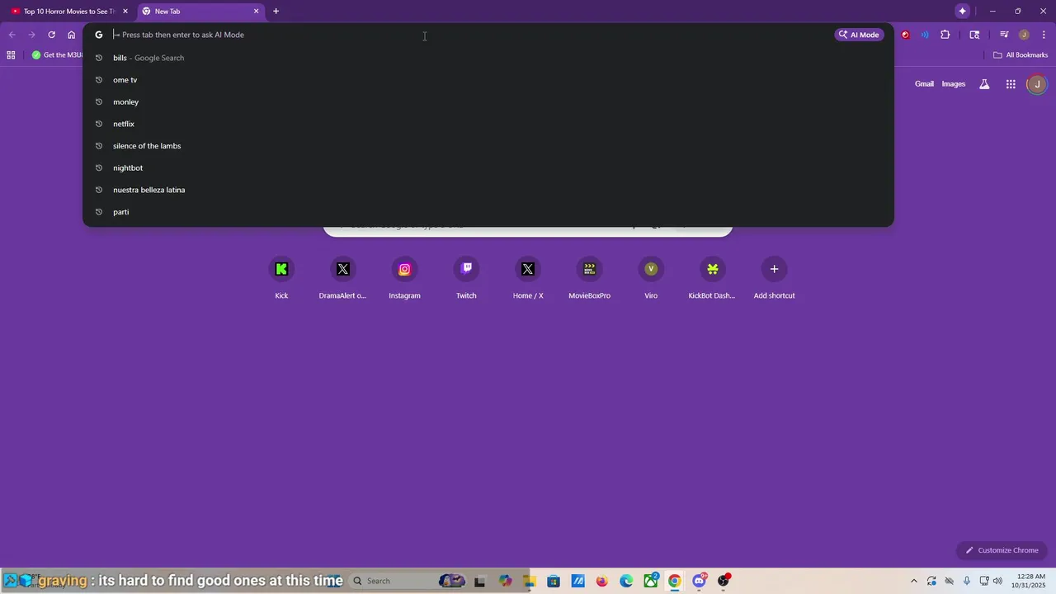Select 'nuestra belleza latina' suggestion
This screenshot has width=1056, height=594.
tap(488, 190)
